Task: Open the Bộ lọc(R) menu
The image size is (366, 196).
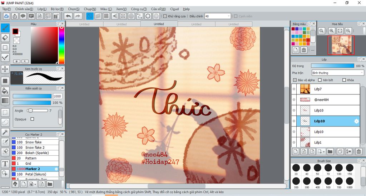Action: (57, 9)
